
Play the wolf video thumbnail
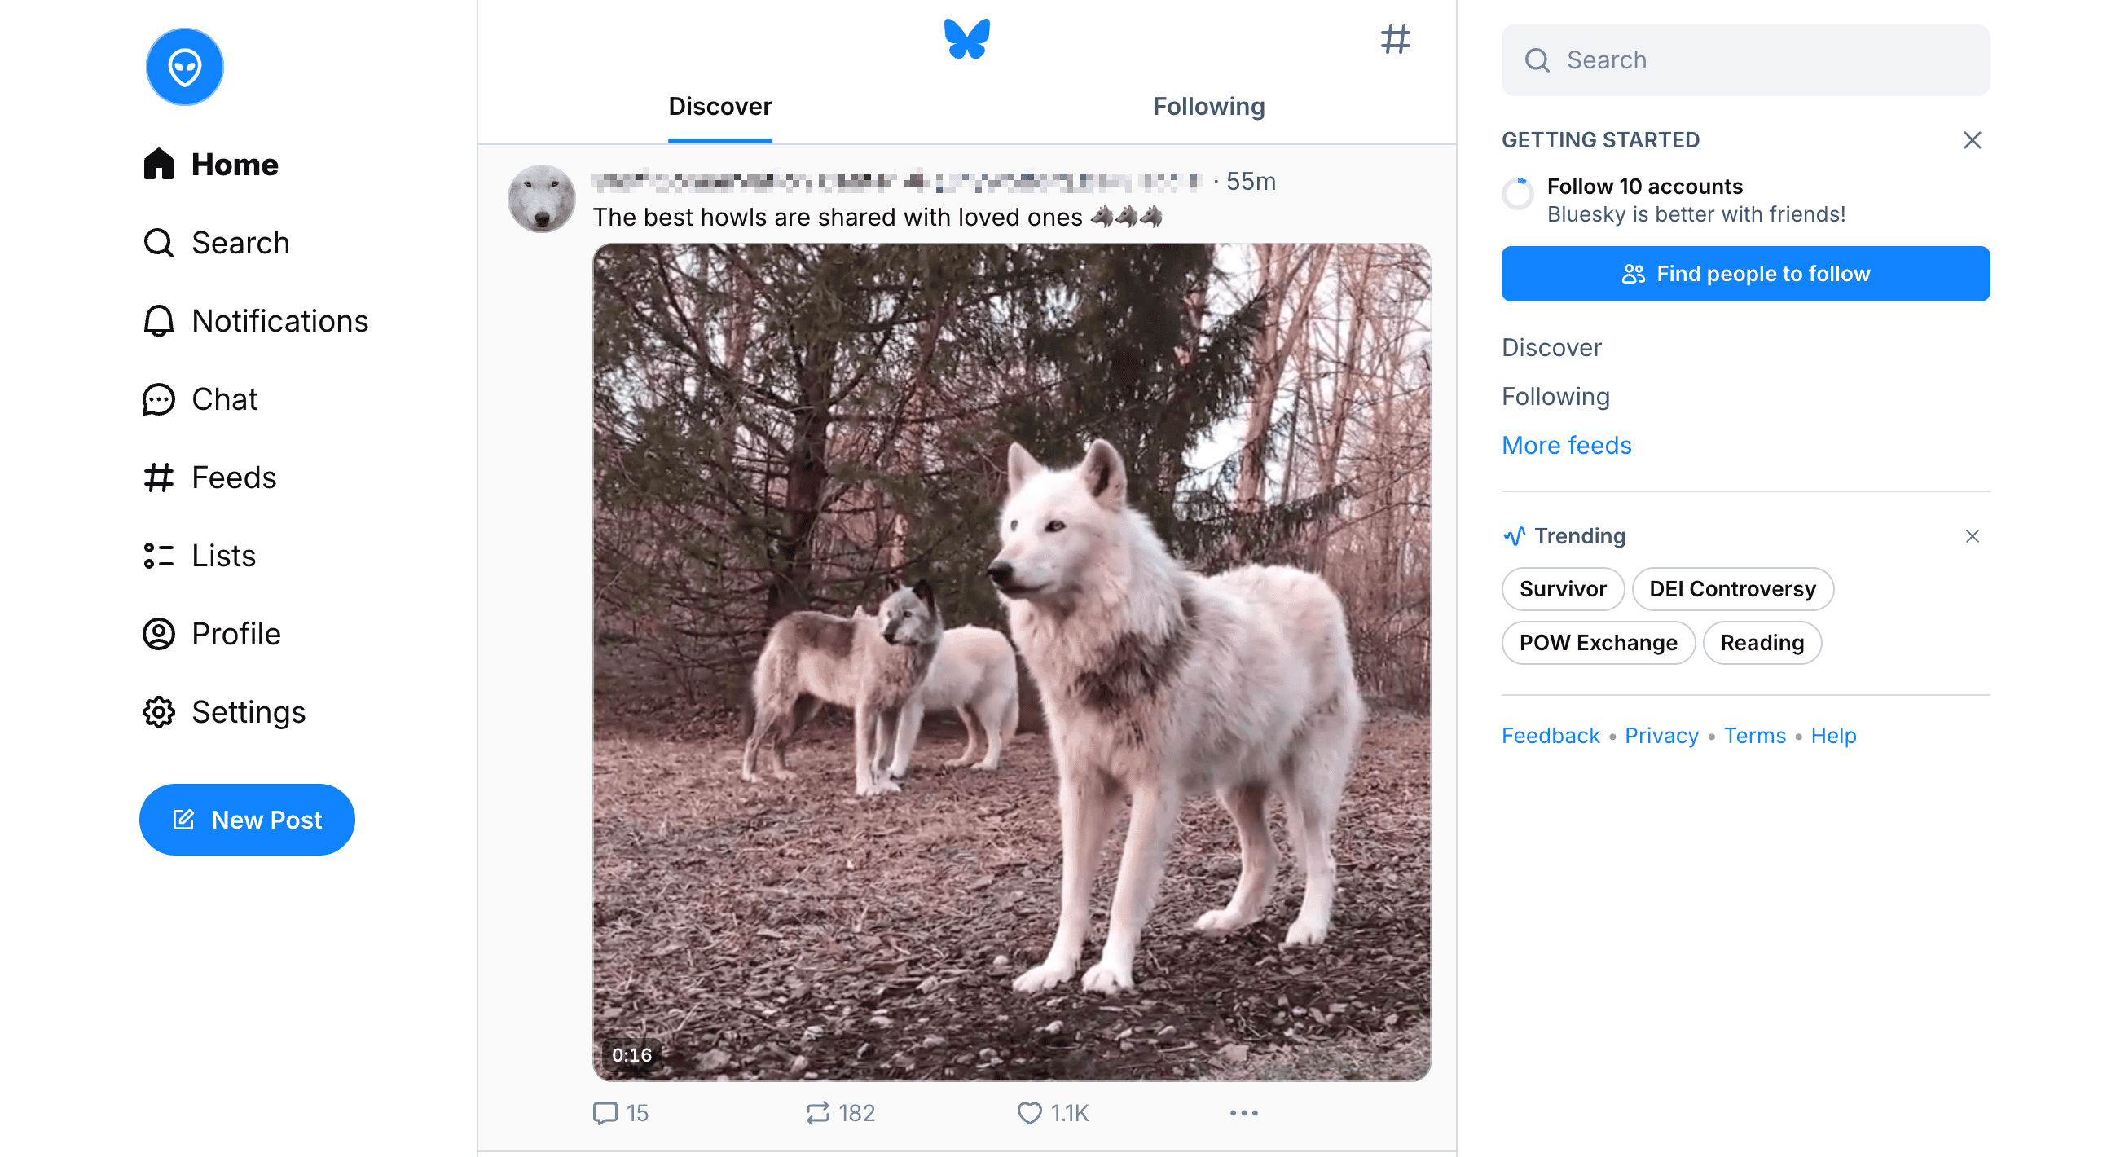pos(1011,662)
